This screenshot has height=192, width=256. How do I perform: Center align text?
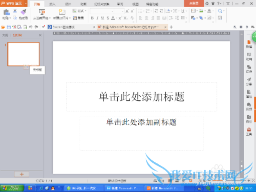146,18
